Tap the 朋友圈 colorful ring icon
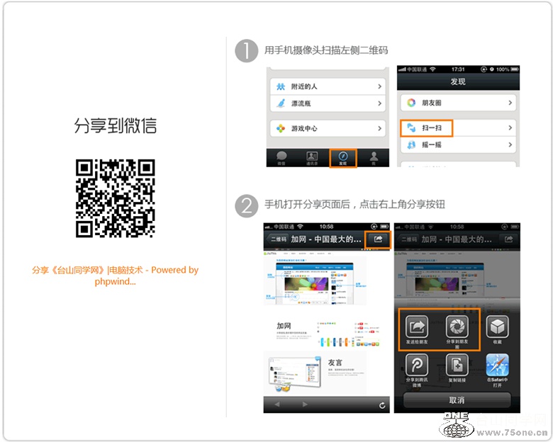 pos(411,103)
